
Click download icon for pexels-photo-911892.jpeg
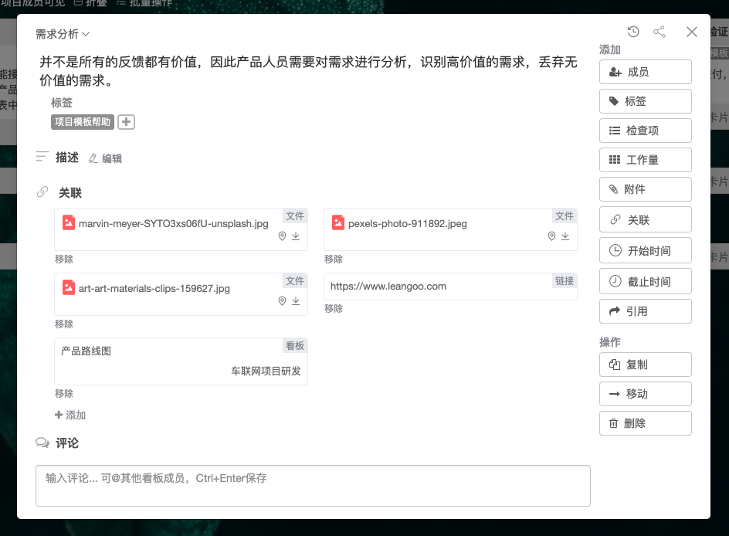pyautogui.click(x=565, y=236)
